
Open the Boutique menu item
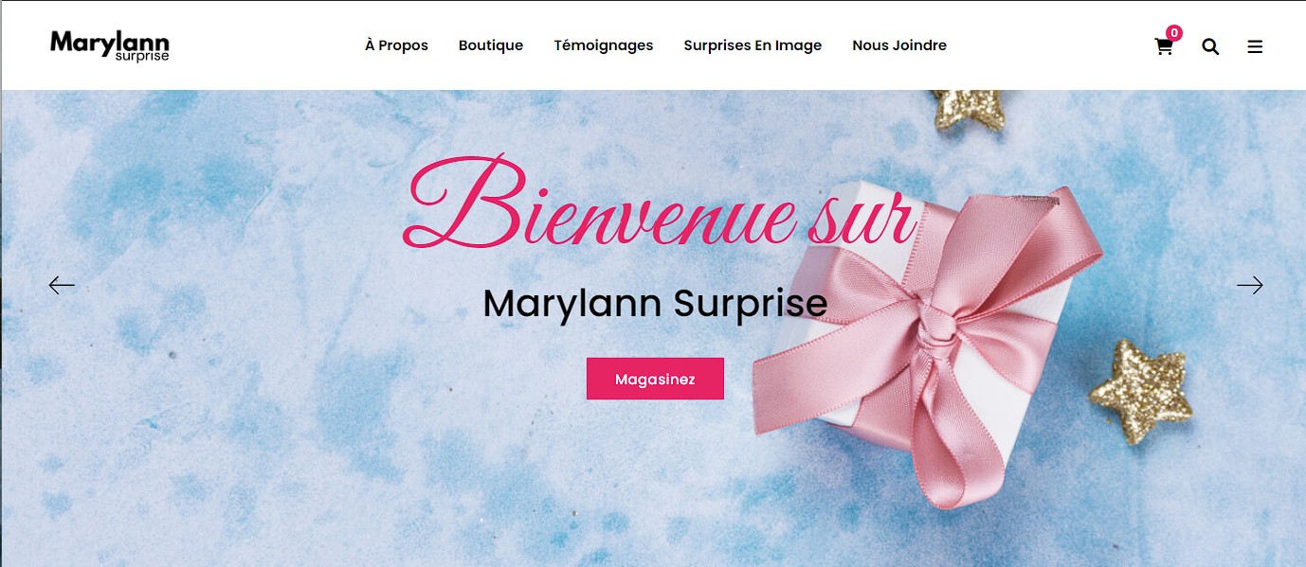[x=491, y=45]
